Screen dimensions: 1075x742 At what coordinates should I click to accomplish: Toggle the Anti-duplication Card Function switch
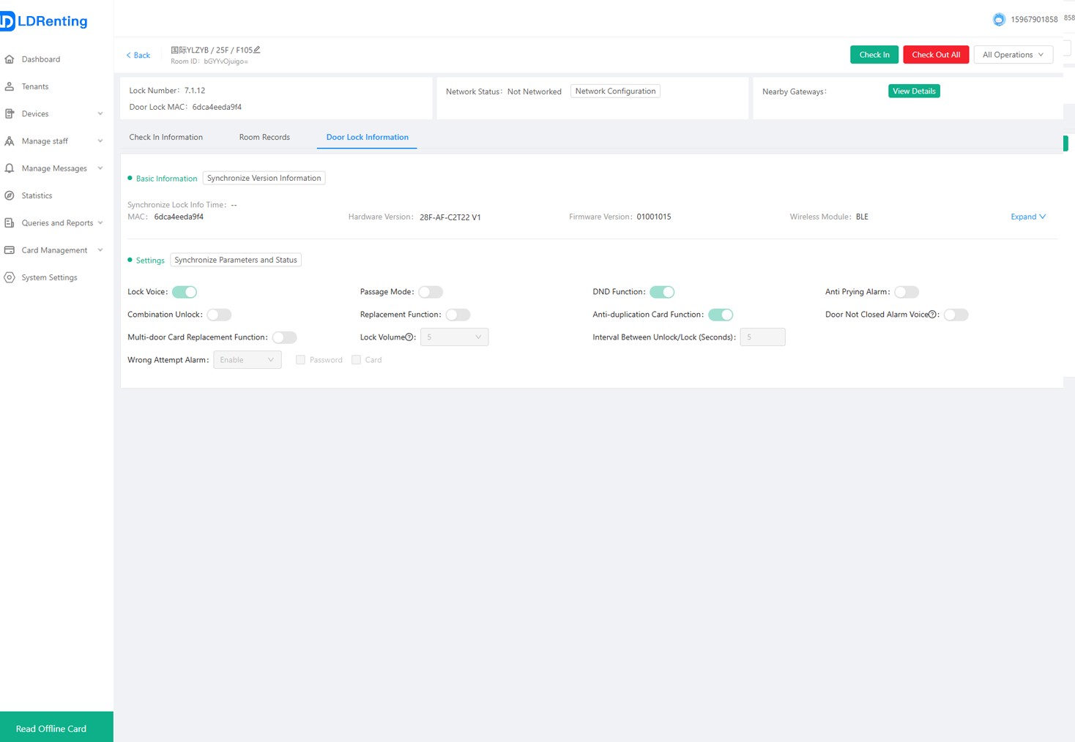click(x=721, y=315)
